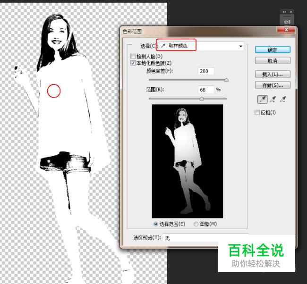Click the 取消 cancel button
Screen dimensions: 307x284
[x=273, y=61]
